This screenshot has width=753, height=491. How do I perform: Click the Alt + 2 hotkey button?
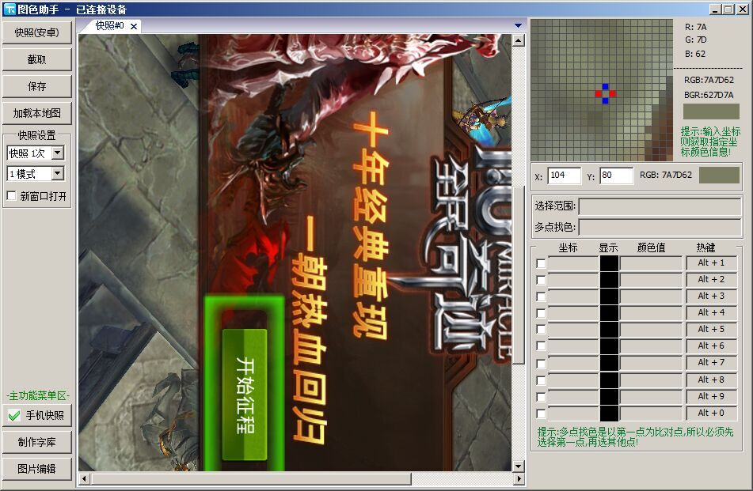click(711, 280)
